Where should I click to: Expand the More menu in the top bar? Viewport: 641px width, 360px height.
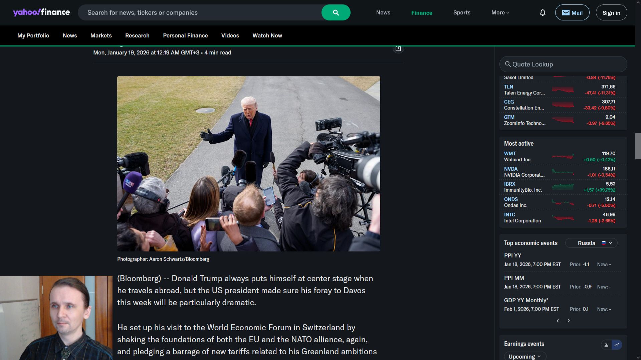click(500, 13)
